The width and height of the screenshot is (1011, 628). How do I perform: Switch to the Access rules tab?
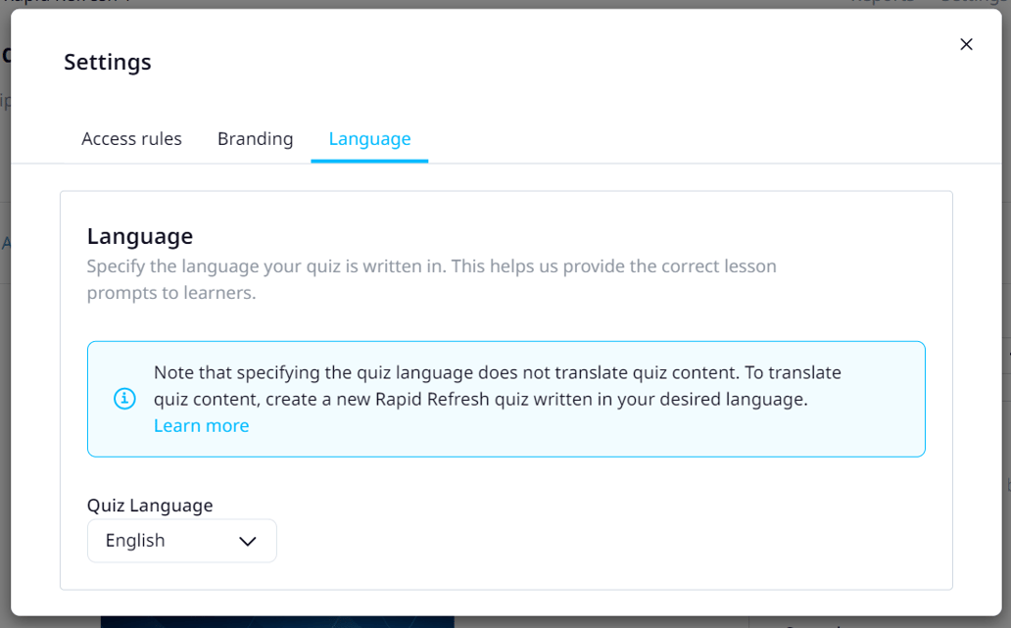(131, 138)
